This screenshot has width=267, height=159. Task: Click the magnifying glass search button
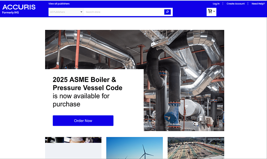coord(167,12)
